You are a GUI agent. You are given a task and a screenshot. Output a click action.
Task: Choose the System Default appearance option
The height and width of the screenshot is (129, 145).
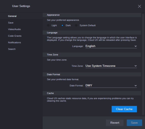pyautogui.click(x=76, y=25)
